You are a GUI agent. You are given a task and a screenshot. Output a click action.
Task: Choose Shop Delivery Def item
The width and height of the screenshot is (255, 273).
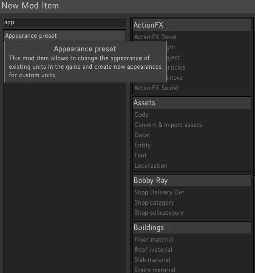click(159, 192)
